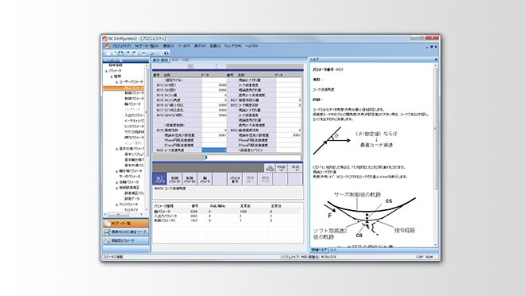Click the new blank document toolbar icon

pyautogui.click(x=108, y=53)
